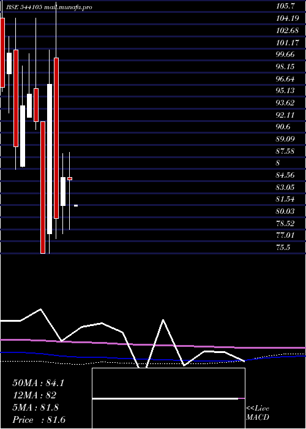Image resolution: width=306 pixels, height=429 pixels.
Task: Click the 77.01 price axis label
Action: coord(285,235)
